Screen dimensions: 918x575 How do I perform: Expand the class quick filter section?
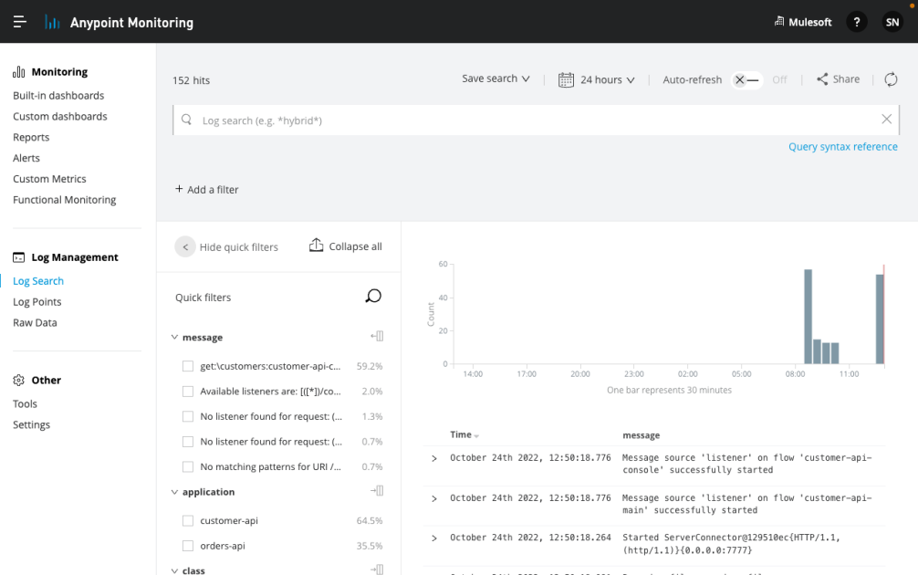pyautogui.click(x=173, y=570)
